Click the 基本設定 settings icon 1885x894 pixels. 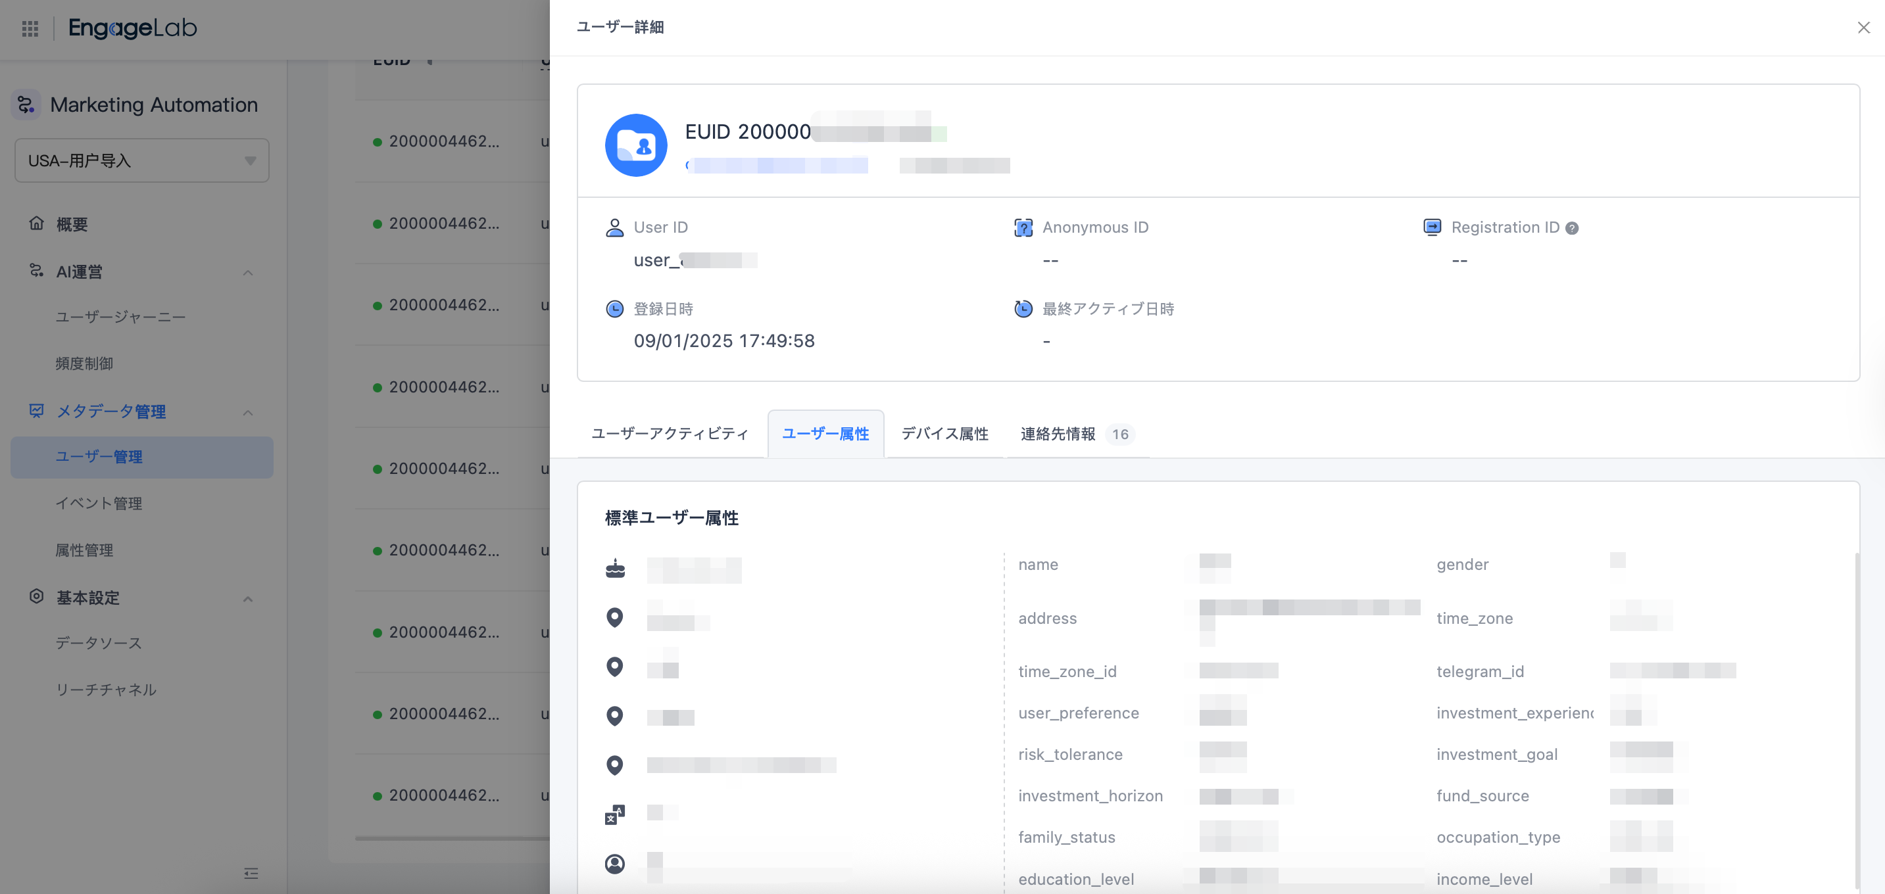click(x=37, y=596)
